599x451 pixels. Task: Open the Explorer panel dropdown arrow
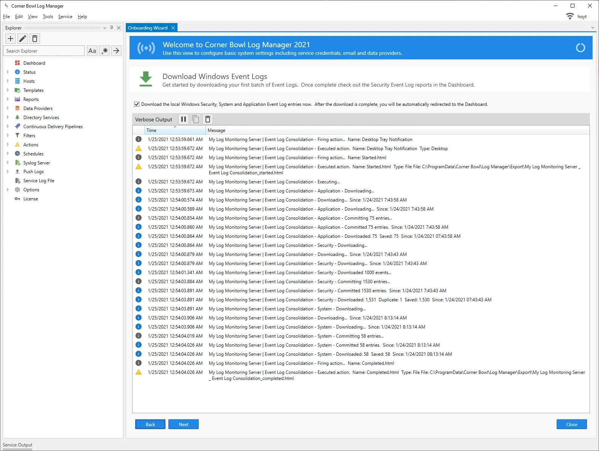[105, 28]
